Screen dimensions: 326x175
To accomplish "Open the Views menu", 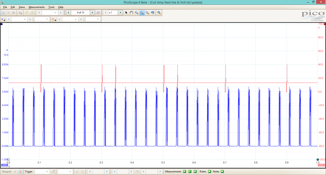I will click(22, 7).
